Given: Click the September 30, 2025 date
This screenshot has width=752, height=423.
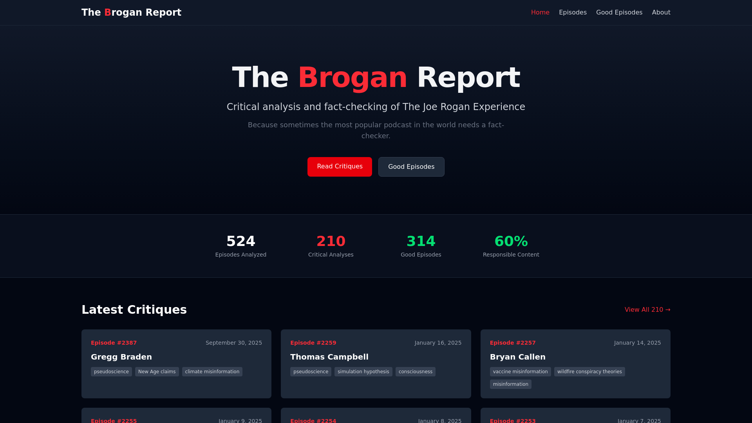Looking at the screenshot, I should tap(234, 343).
